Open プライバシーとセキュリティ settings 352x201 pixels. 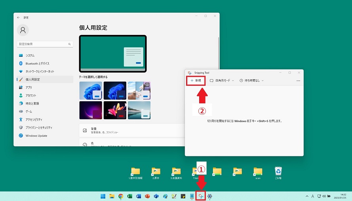[x=45, y=127]
